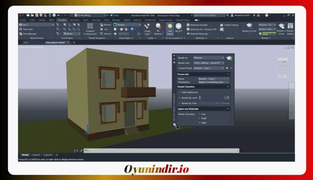This screenshot has height=180, width=313.
Task: Click the Render By Level slider
Action: [211, 98]
